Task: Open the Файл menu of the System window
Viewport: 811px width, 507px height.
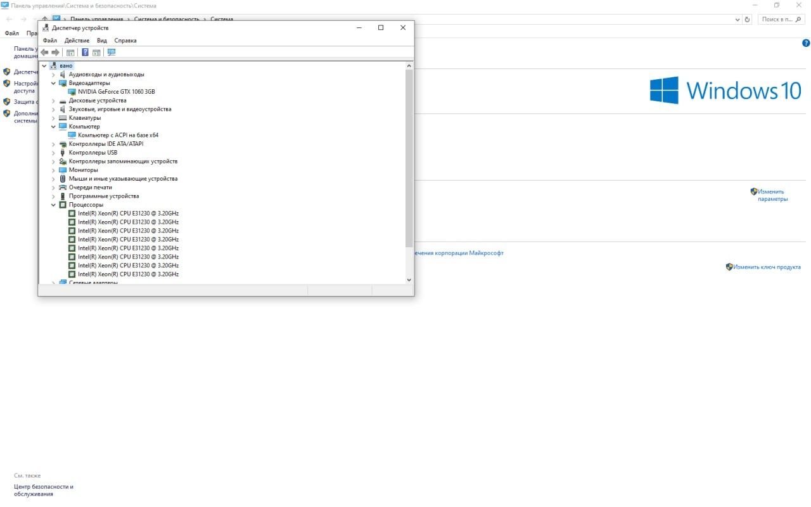Action: click(11, 33)
